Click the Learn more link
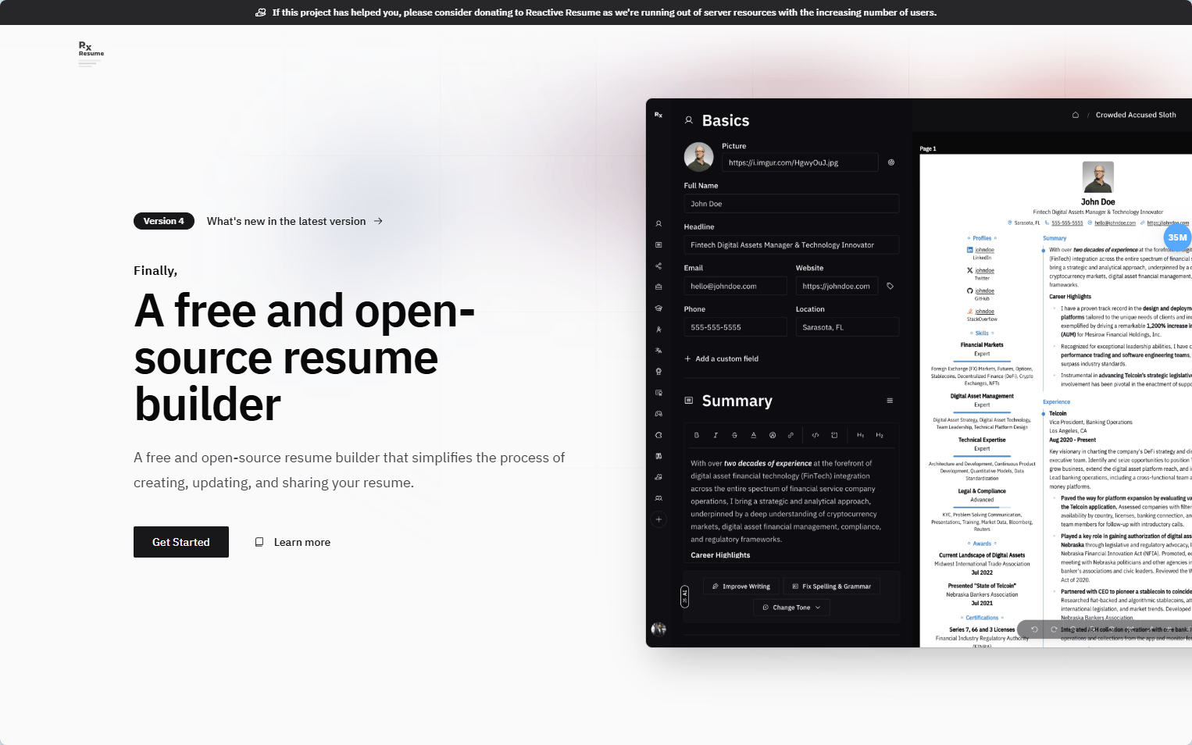1192x745 pixels. click(x=293, y=542)
